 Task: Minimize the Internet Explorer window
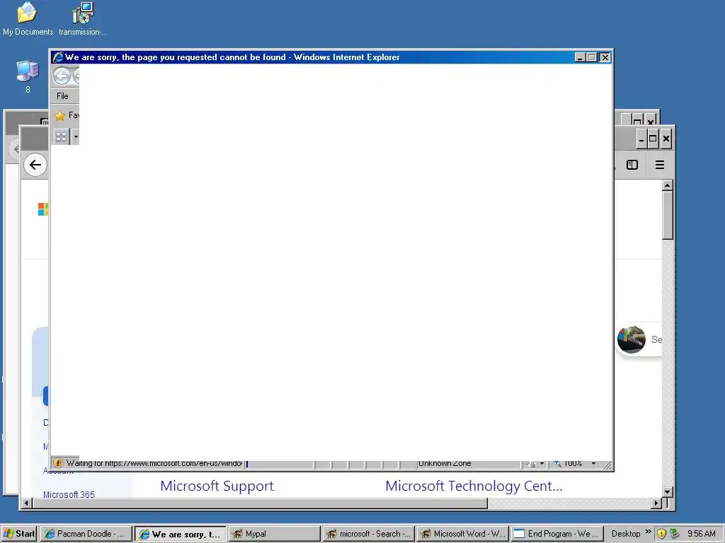tap(580, 57)
